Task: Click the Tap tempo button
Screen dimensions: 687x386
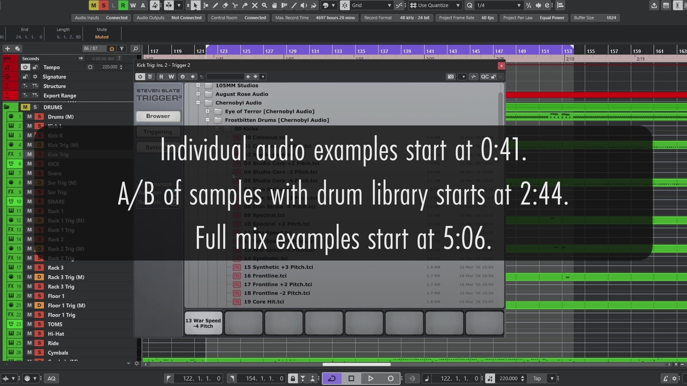Action: coord(537,378)
